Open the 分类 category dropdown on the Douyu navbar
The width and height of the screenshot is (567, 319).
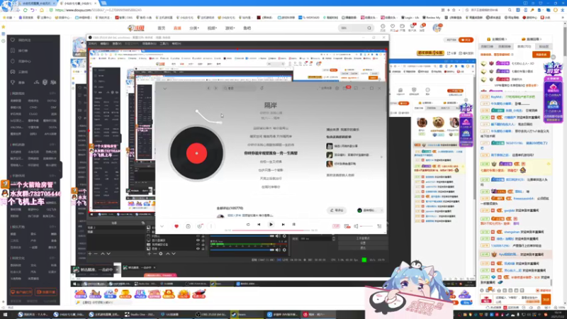[x=194, y=28]
